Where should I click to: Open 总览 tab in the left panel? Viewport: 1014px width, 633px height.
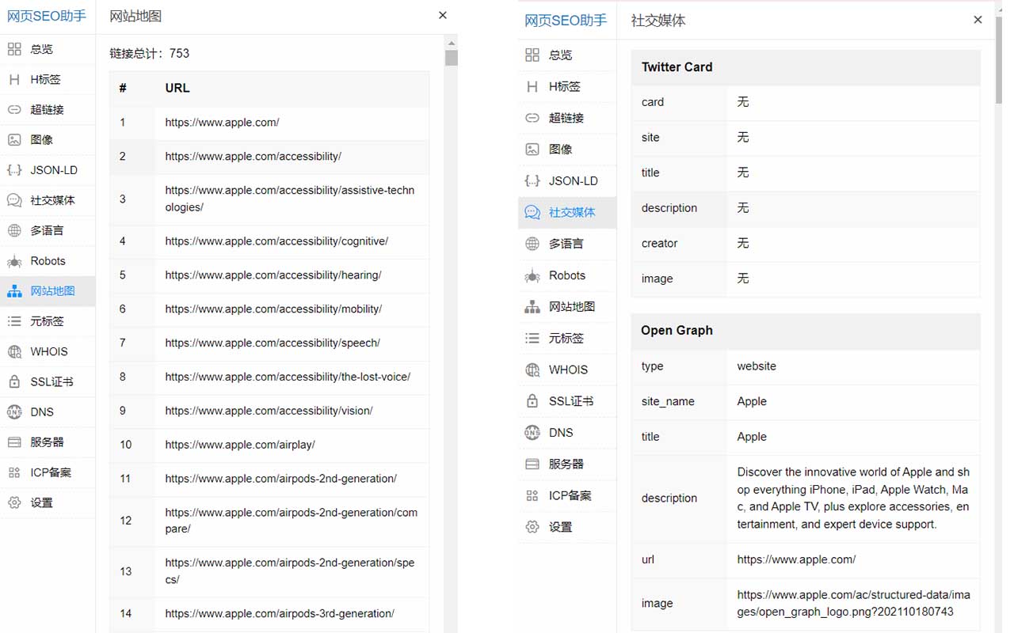coord(41,49)
